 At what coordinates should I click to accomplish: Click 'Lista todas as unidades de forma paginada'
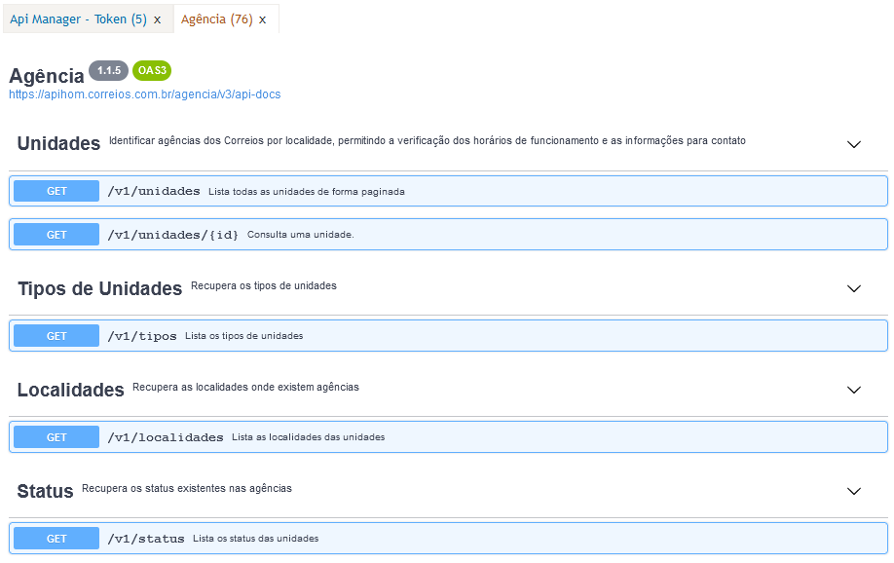point(307,192)
